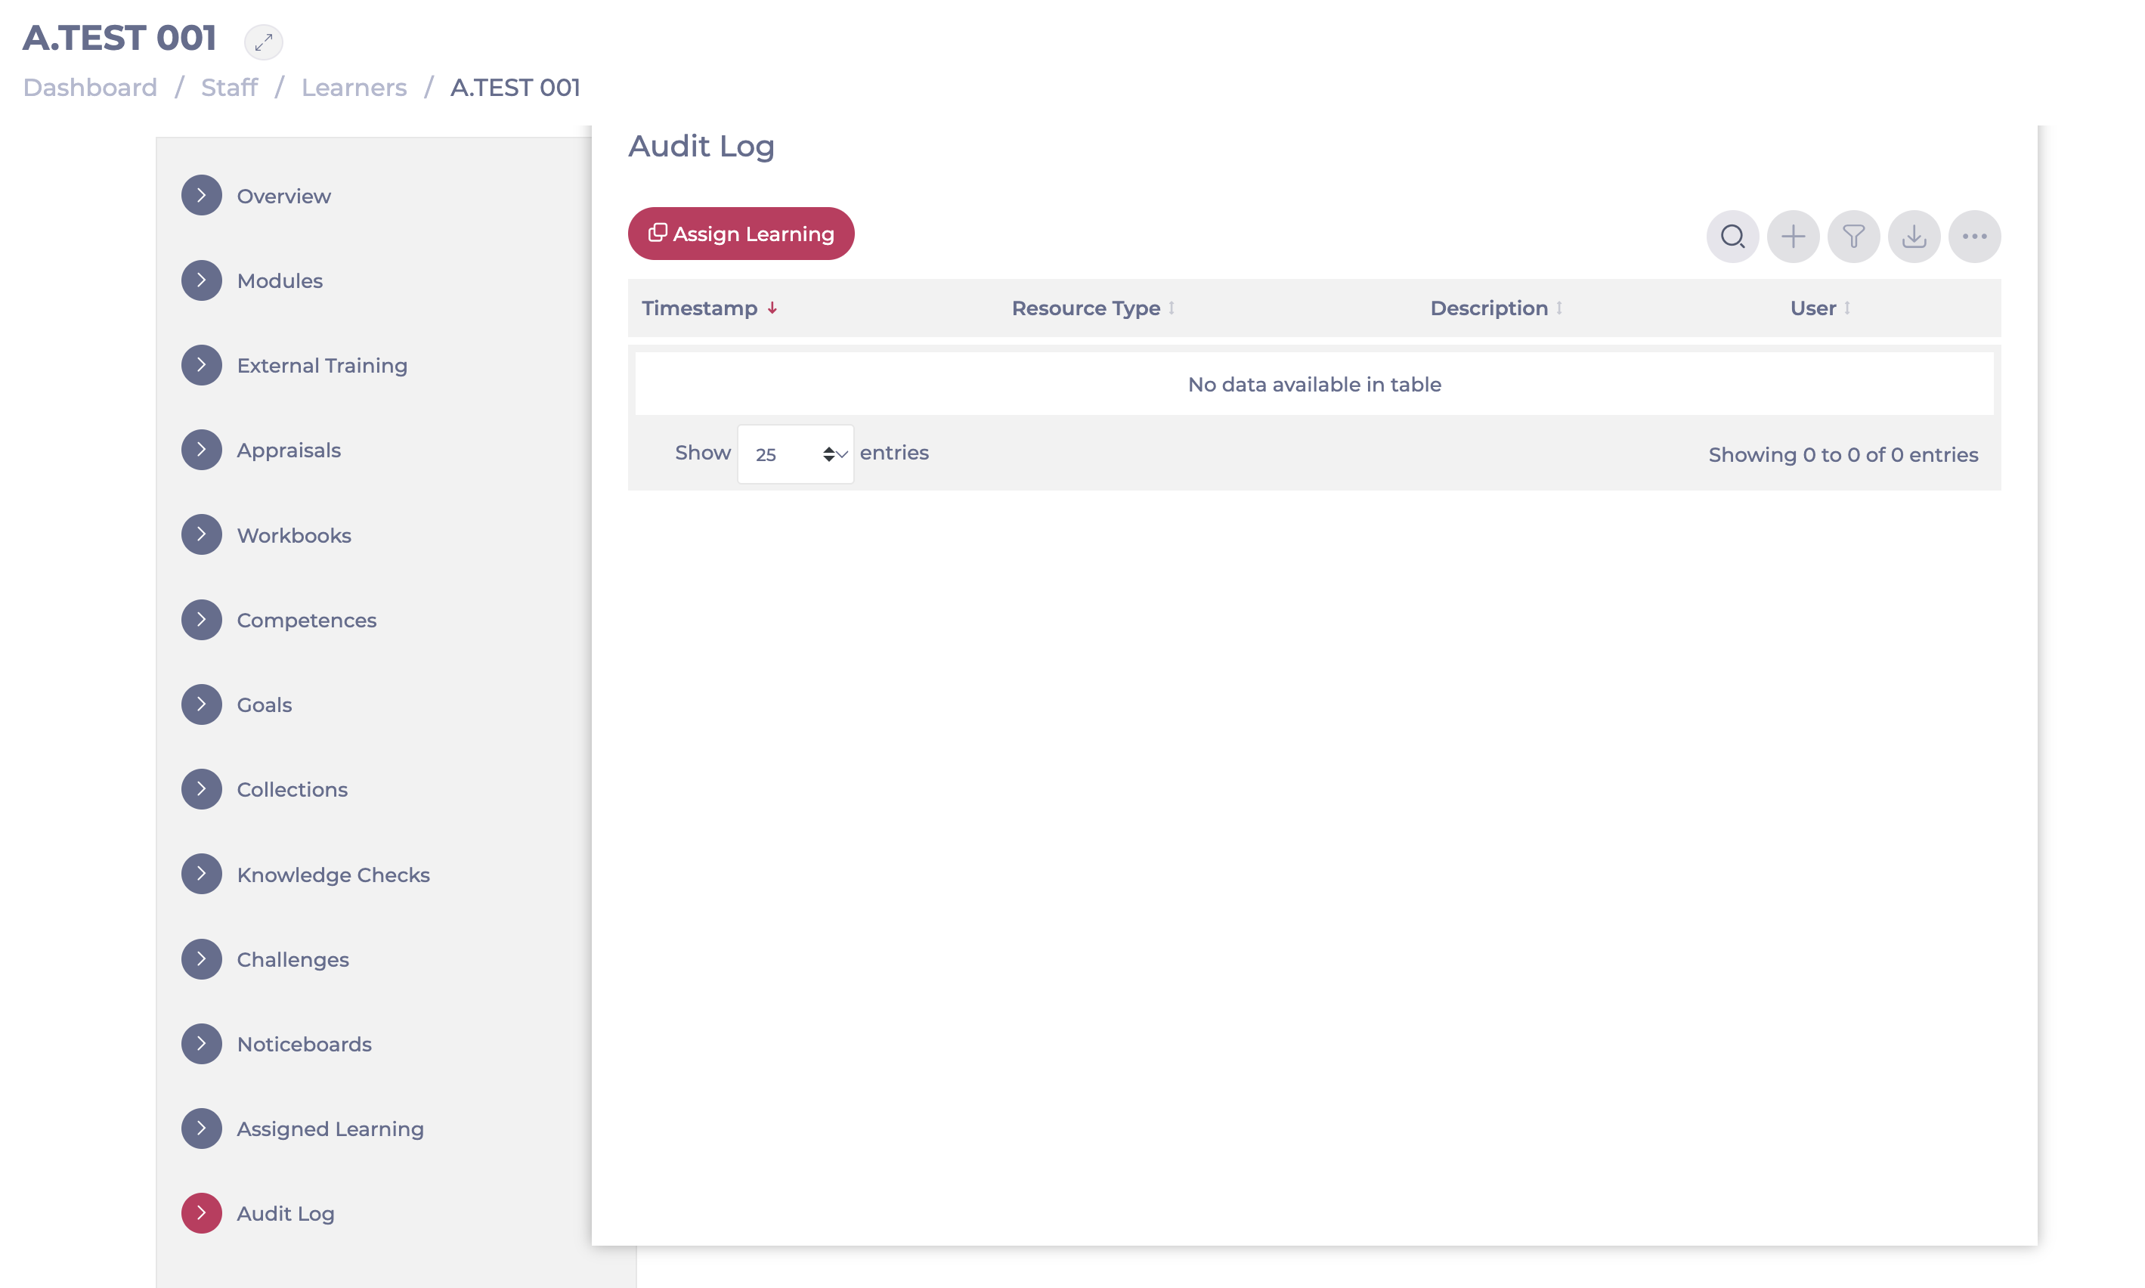Select Audit Log in sidebar

click(x=286, y=1214)
